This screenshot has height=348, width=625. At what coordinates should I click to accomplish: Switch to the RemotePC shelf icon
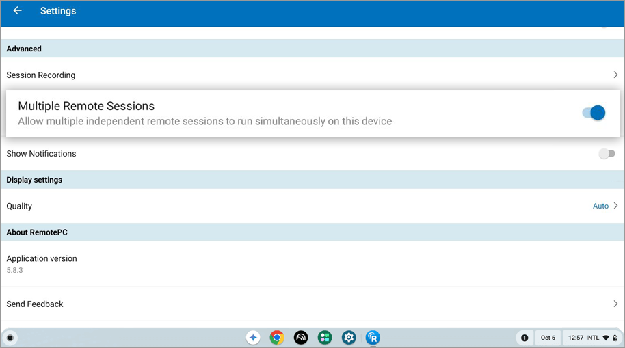click(373, 338)
